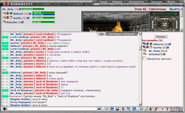The image size is (185, 113).
Task: Click the Выйти link
Action: tap(175, 9)
